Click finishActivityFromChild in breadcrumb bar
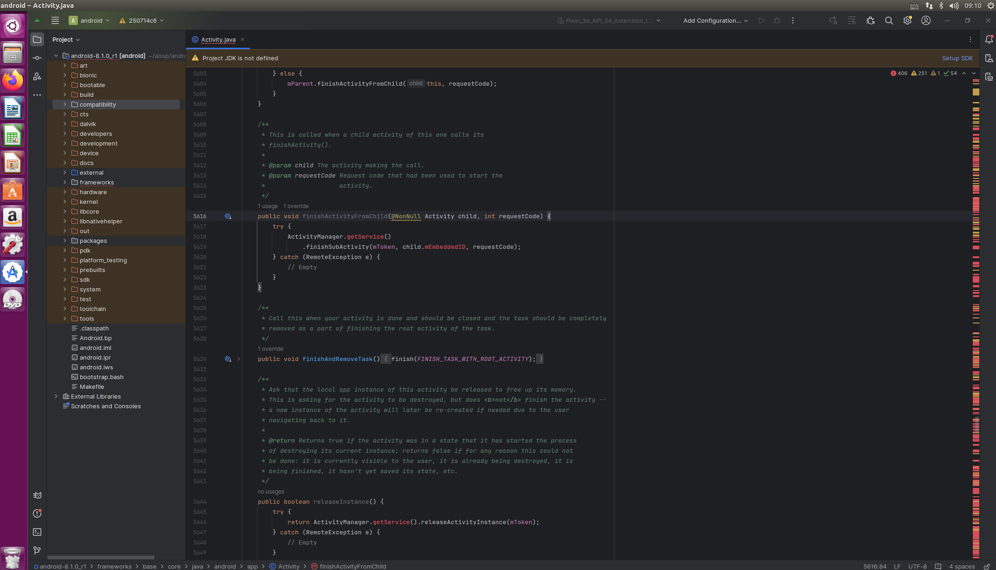The width and height of the screenshot is (996, 570). pyautogui.click(x=349, y=566)
